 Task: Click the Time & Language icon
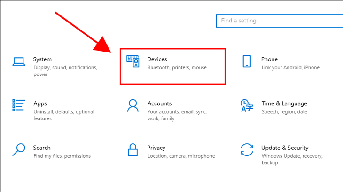point(247,105)
